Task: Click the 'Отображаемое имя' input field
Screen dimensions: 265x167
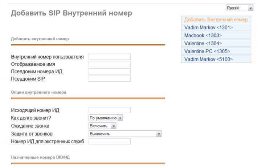Action: pyautogui.click(x=110, y=64)
